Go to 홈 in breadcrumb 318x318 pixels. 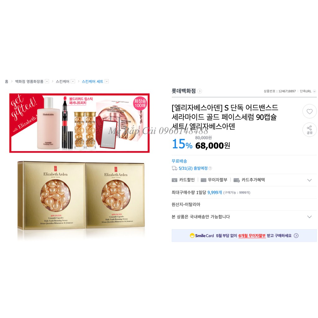point(7,81)
